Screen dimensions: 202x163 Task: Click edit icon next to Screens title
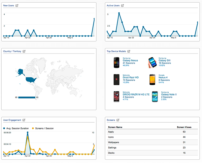tap(118, 120)
